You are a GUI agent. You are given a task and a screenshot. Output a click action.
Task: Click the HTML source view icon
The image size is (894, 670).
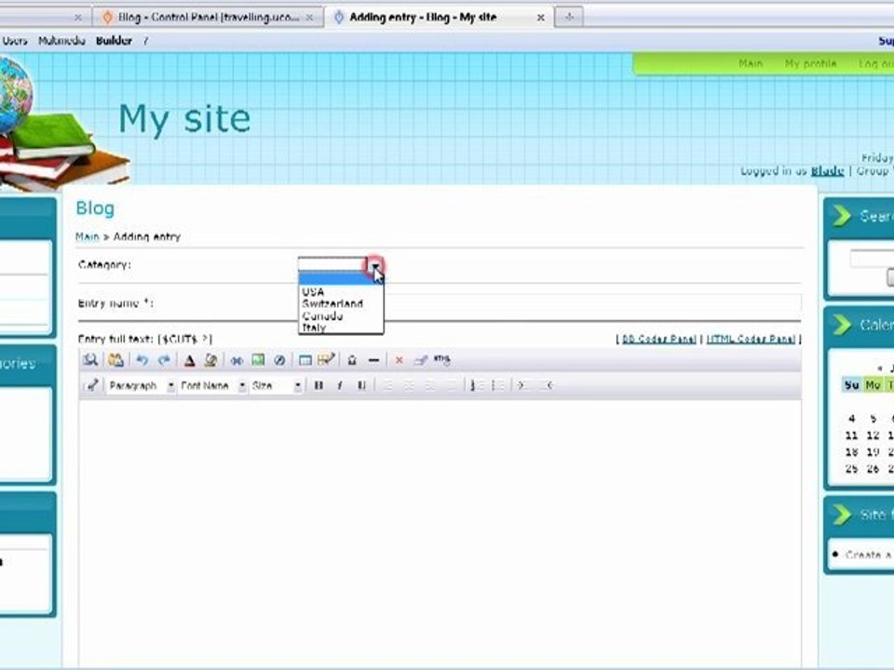(x=441, y=359)
